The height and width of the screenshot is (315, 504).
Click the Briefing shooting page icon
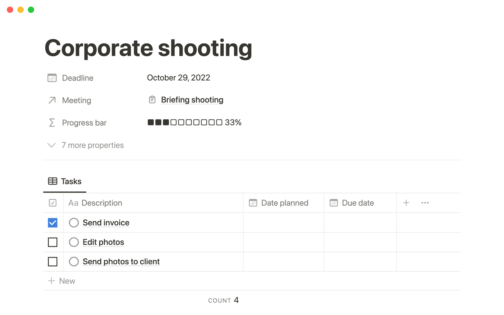[152, 100]
